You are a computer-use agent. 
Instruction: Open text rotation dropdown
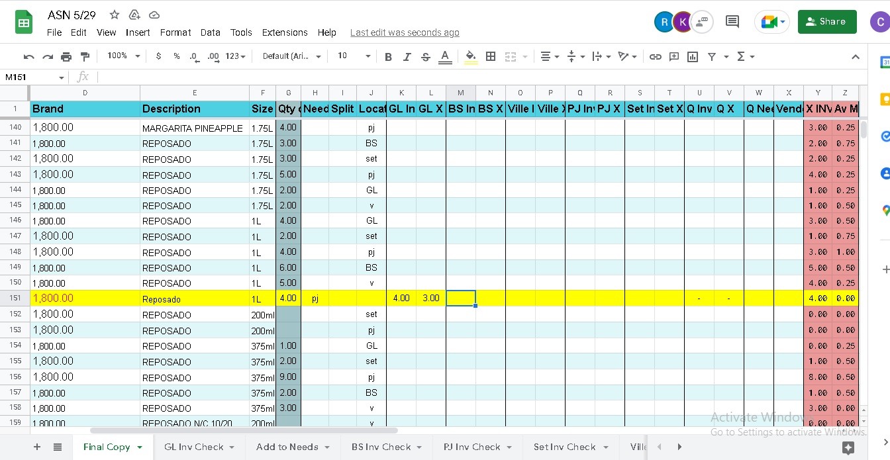[627, 57]
